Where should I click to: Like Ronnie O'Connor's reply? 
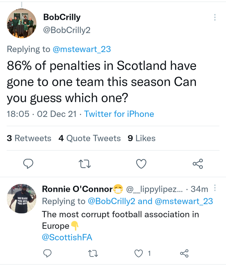138,253
